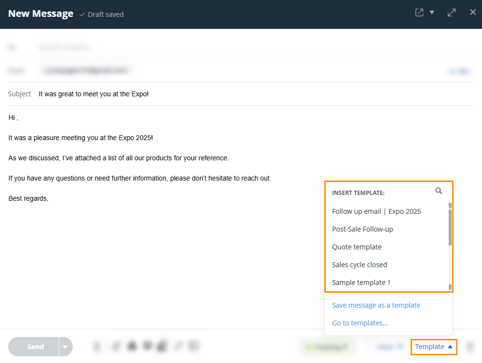482x363 pixels.
Task: Open the dropdown arrow beside pop-out icon
Action: [432, 12]
